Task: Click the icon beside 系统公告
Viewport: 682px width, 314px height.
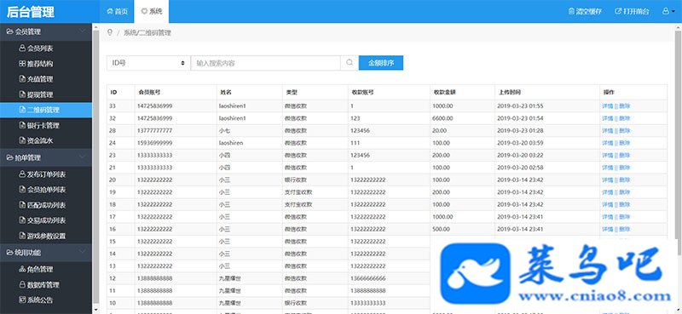Action: (x=23, y=300)
